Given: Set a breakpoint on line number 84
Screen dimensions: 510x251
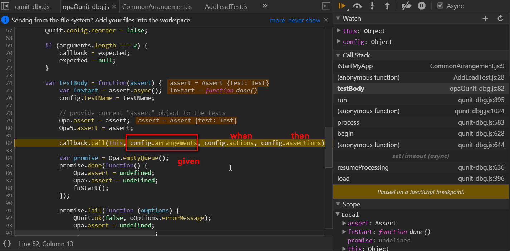Looking at the screenshot, I should click(x=9, y=158).
